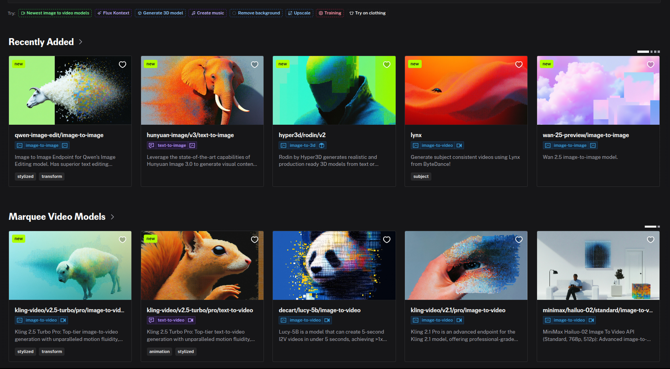Open the Try on clothing link

367,13
